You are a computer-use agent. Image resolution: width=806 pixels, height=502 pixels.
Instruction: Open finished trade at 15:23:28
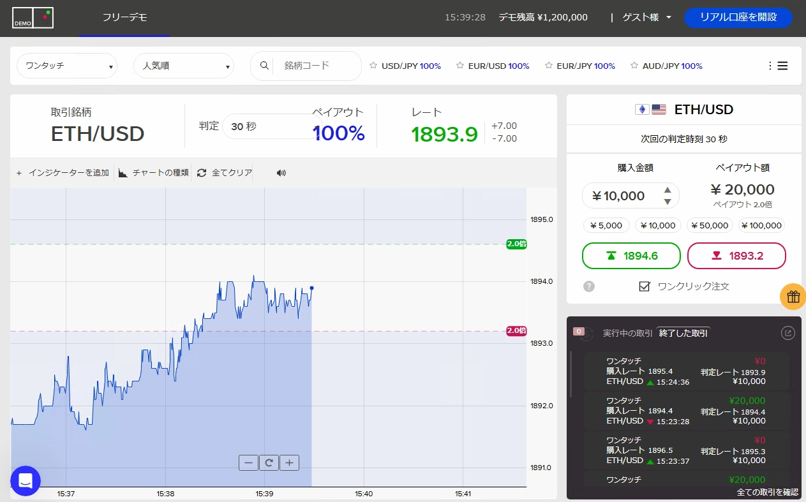687,411
